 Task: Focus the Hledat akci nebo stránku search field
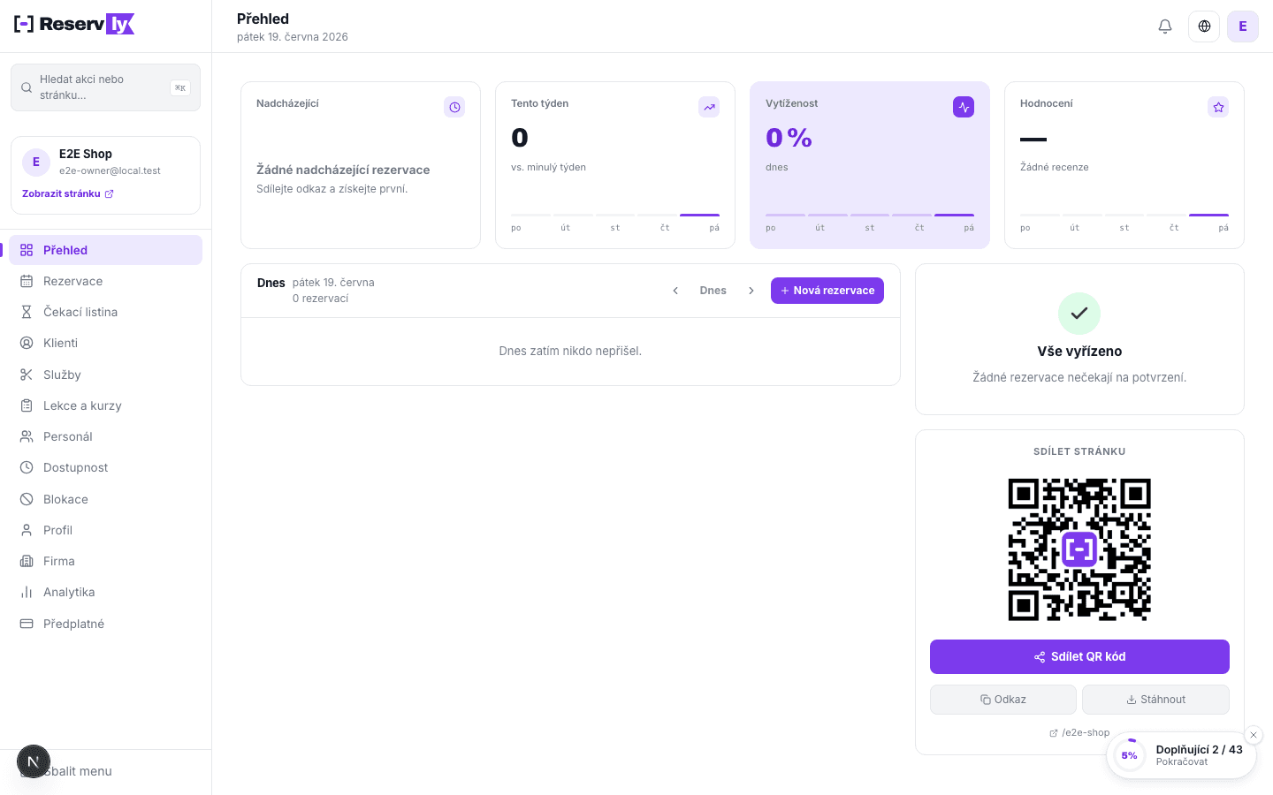[105, 87]
